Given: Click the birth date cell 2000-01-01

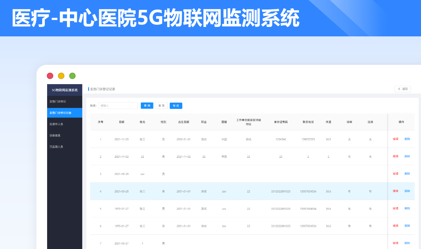Looking at the screenshot, I should [x=184, y=139].
